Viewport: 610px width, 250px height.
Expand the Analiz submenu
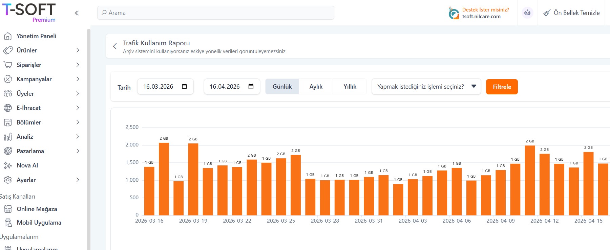(x=78, y=137)
